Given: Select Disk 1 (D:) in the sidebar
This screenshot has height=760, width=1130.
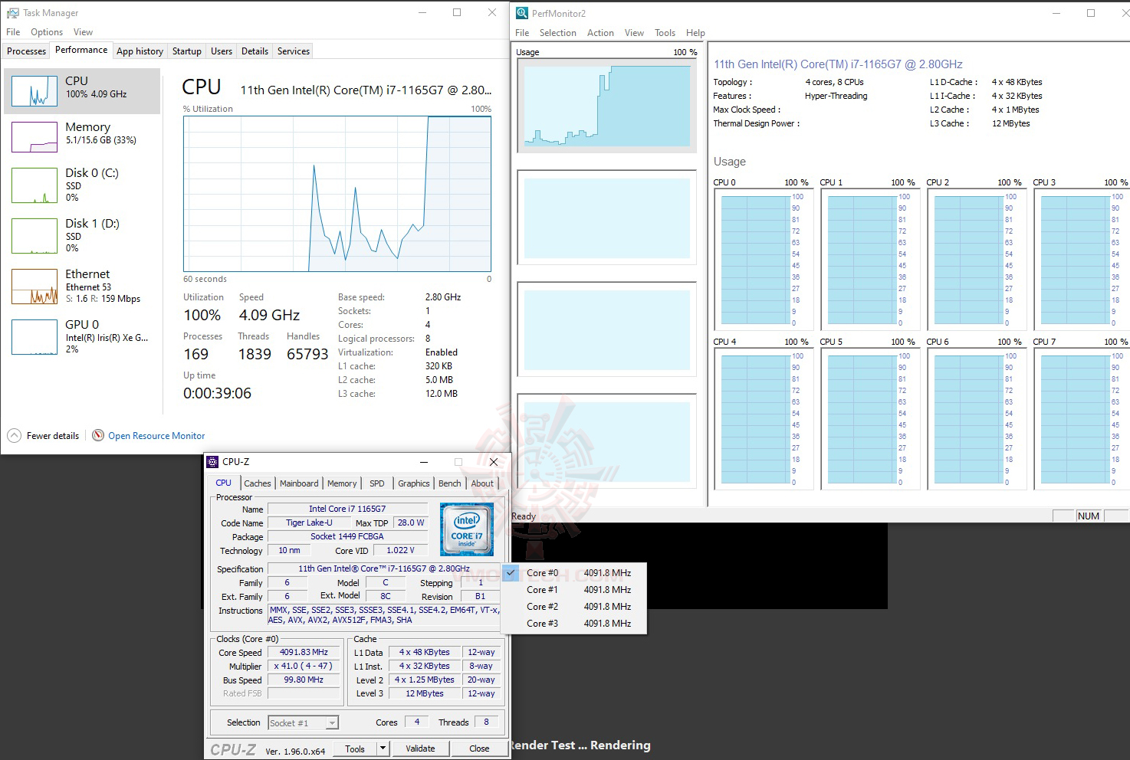Looking at the screenshot, I should [x=83, y=235].
